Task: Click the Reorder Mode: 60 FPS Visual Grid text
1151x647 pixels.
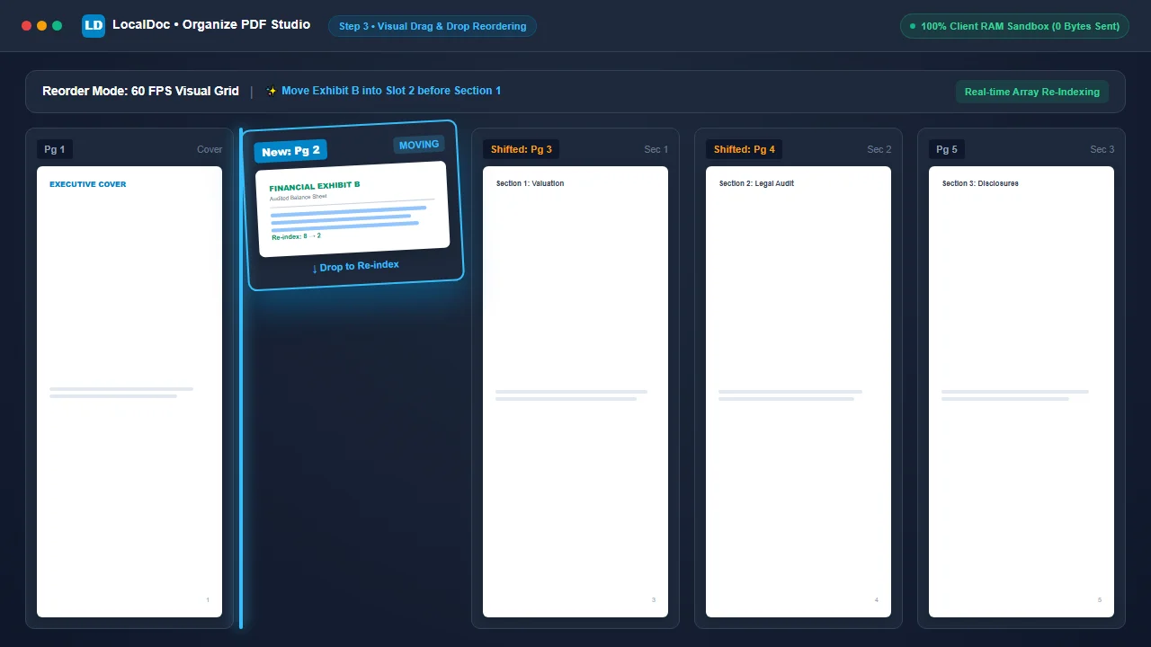Action: (x=140, y=91)
